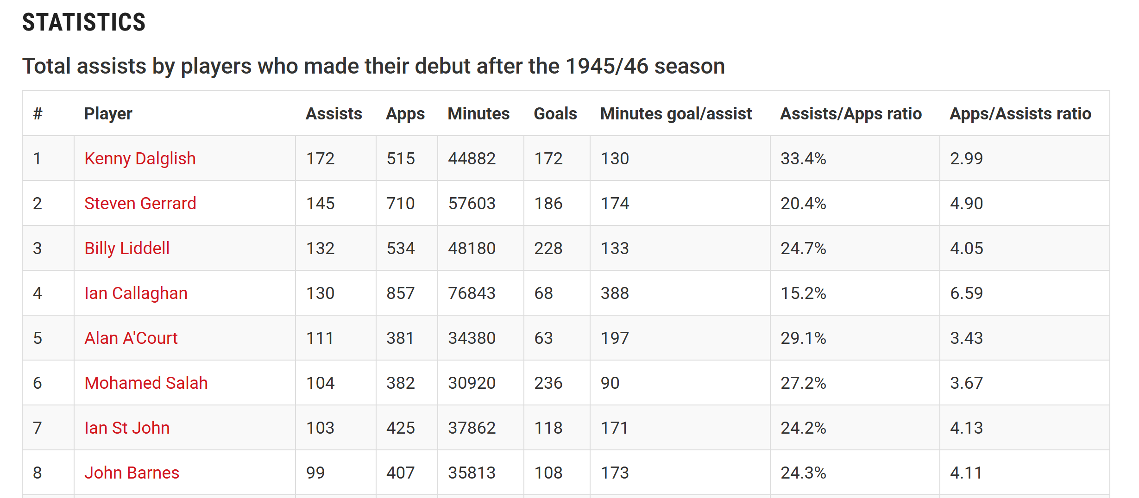Screen dimensions: 1139x498
Task: Open Mohamed Salah's player page
Action: pos(146,383)
